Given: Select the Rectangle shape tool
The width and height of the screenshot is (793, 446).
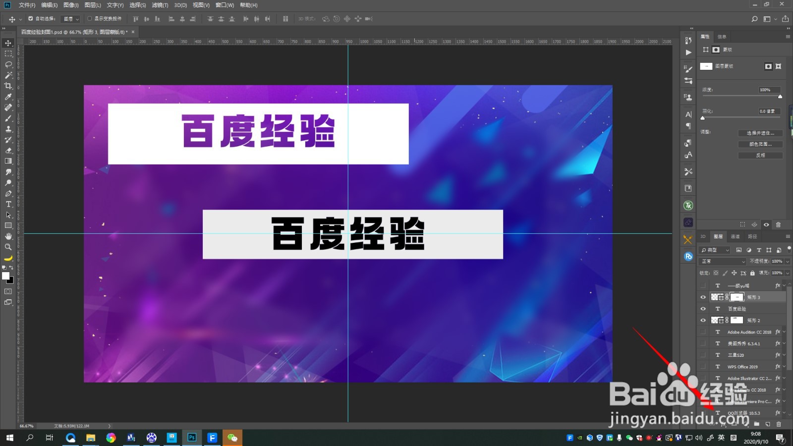Looking at the screenshot, I should 8,225.
